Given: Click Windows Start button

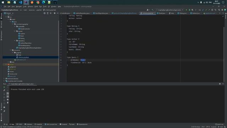Looking at the screenshot, I should (x=3, y=2).
